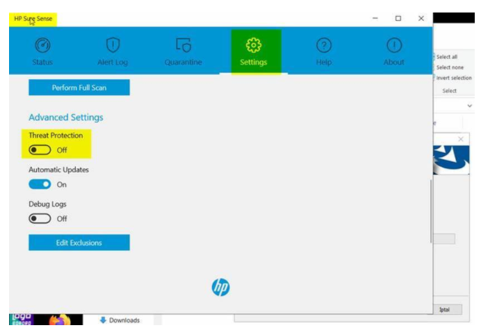Click the Edit Exclusions button

(79, 242)
